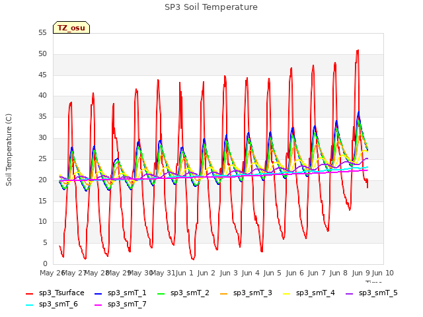Click the sp3_smT_6 legend entry

(x=52, y=304)
